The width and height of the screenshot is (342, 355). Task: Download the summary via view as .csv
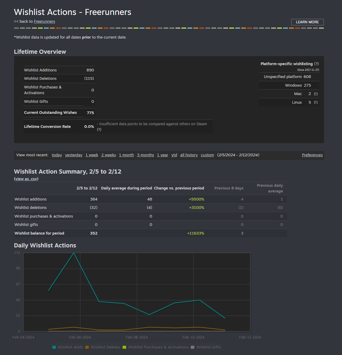26,179
